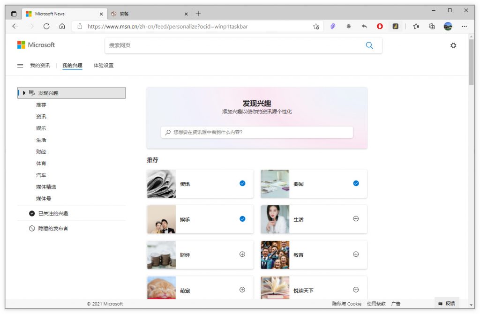Open the settings gear on the MSN page

click(453, 45)
